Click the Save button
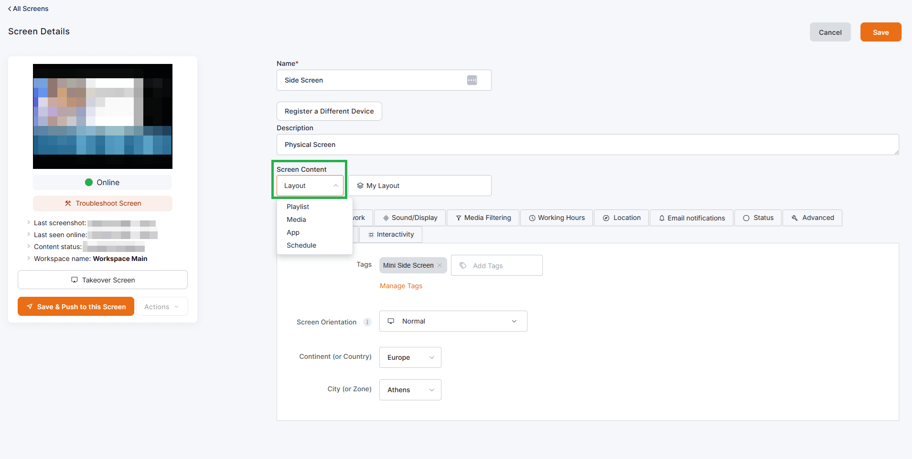 (881, 32)
